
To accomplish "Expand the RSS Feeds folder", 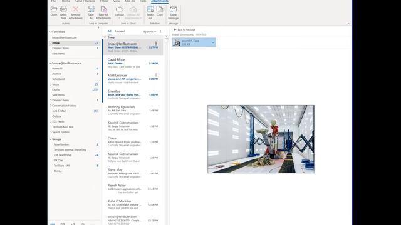I will [x=51, y=121].
